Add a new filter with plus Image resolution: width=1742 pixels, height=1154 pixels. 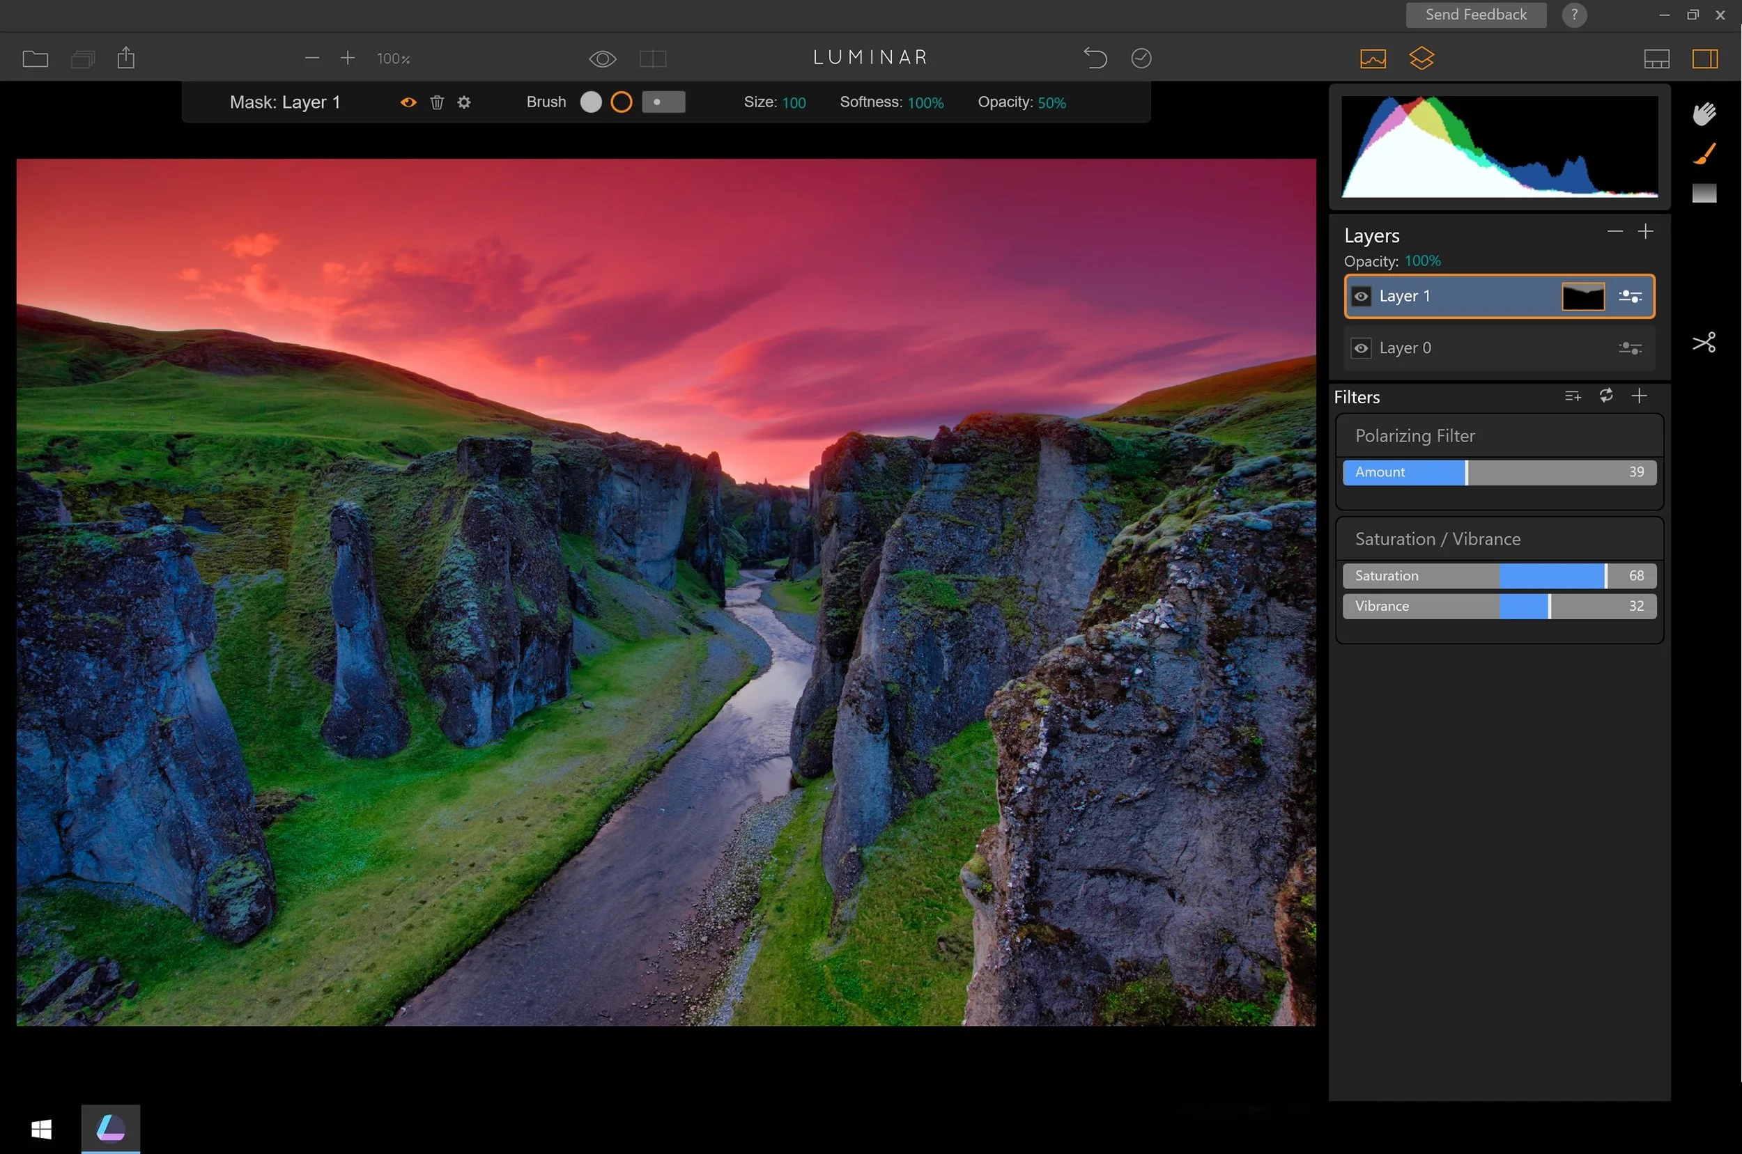(1638, 396)
